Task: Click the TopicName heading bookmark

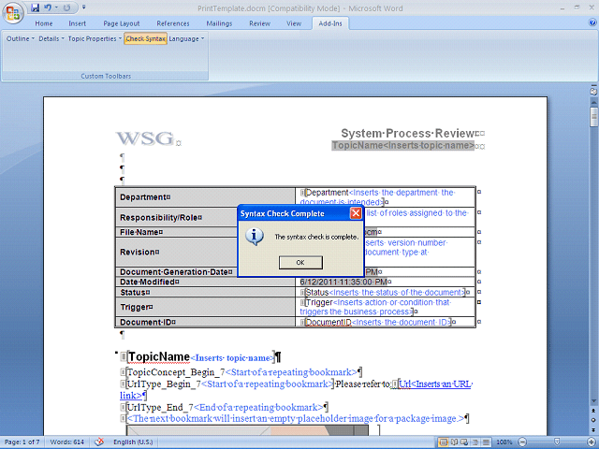Action: pyautogui.click(x=159, y=356)
